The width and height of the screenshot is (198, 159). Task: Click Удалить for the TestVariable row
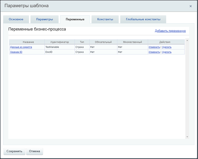(166, 47)
